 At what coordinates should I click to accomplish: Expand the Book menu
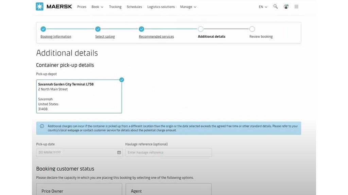(97, 6)
